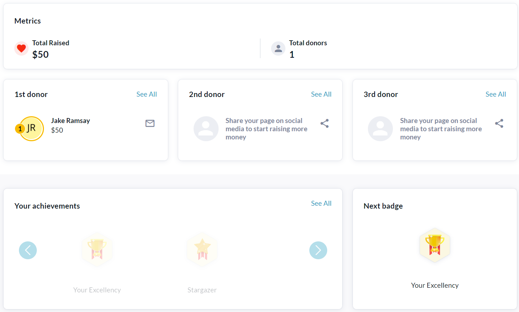Click the 2nd donor placeholder avatar
519x312 pixels.
pos(206,129)
